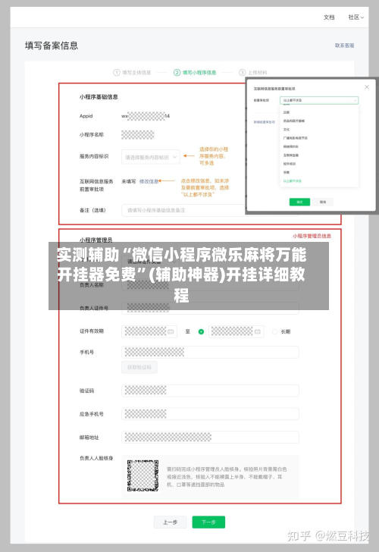This screenshot has height=552, width=379.
Task: Choose 药品和医疗器械 option
Action: (294, 121)
